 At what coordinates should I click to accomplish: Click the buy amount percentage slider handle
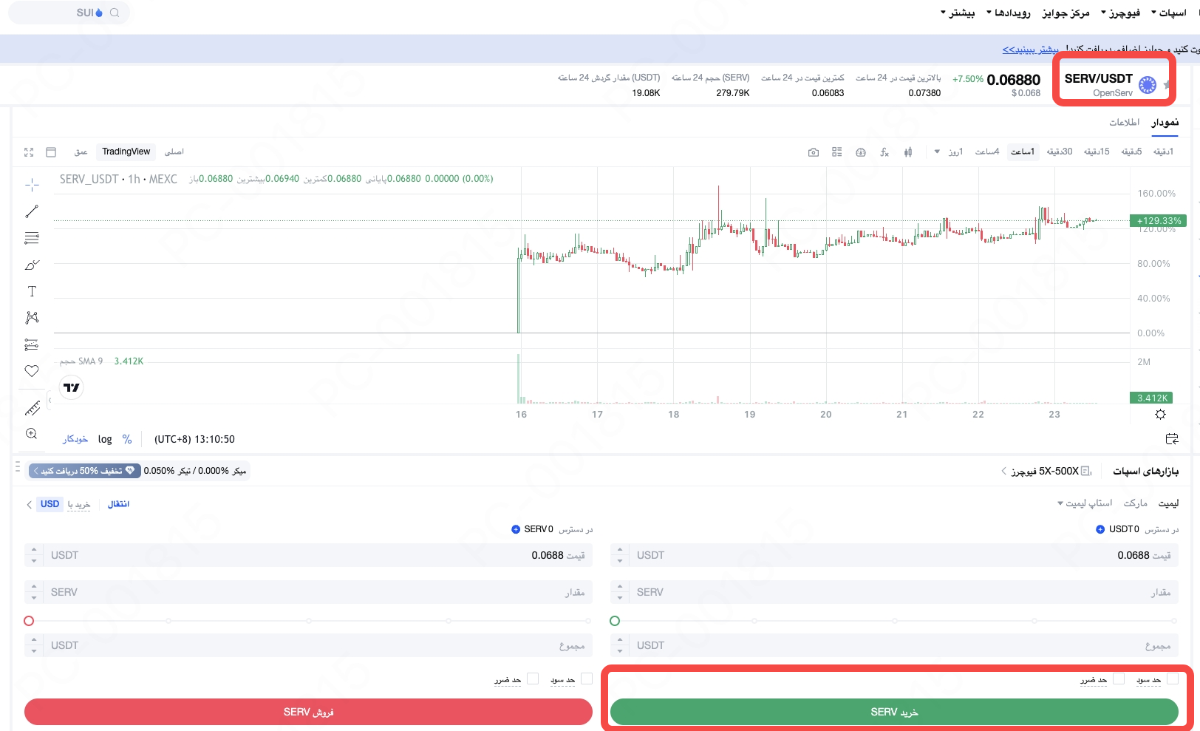click(615, 621)
